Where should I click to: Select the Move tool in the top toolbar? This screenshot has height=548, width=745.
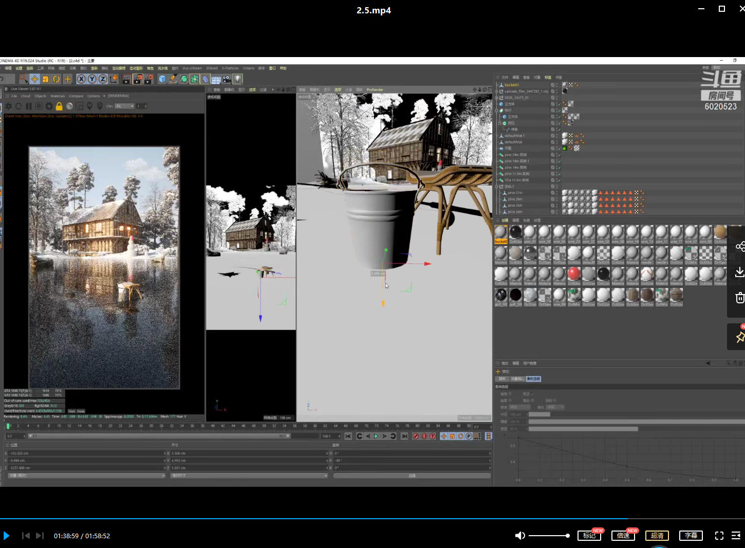pos(34,79)
